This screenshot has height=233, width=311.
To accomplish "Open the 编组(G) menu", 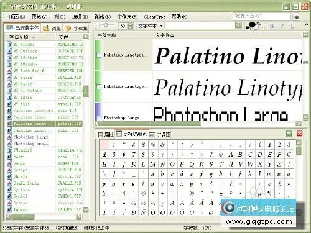I will pos(80,17).
